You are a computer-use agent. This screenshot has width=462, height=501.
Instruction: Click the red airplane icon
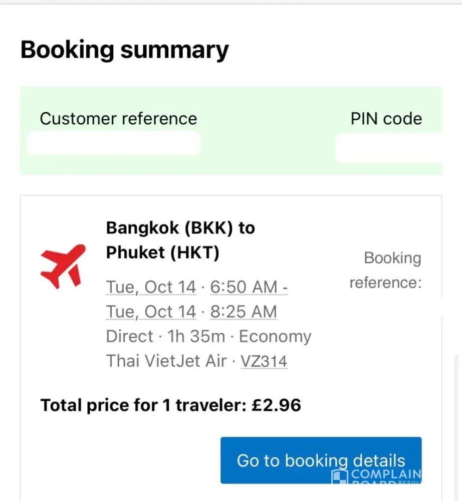[63, 266]
